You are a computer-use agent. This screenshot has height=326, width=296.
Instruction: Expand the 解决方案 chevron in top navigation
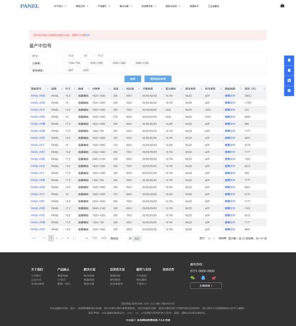(131, 6)
